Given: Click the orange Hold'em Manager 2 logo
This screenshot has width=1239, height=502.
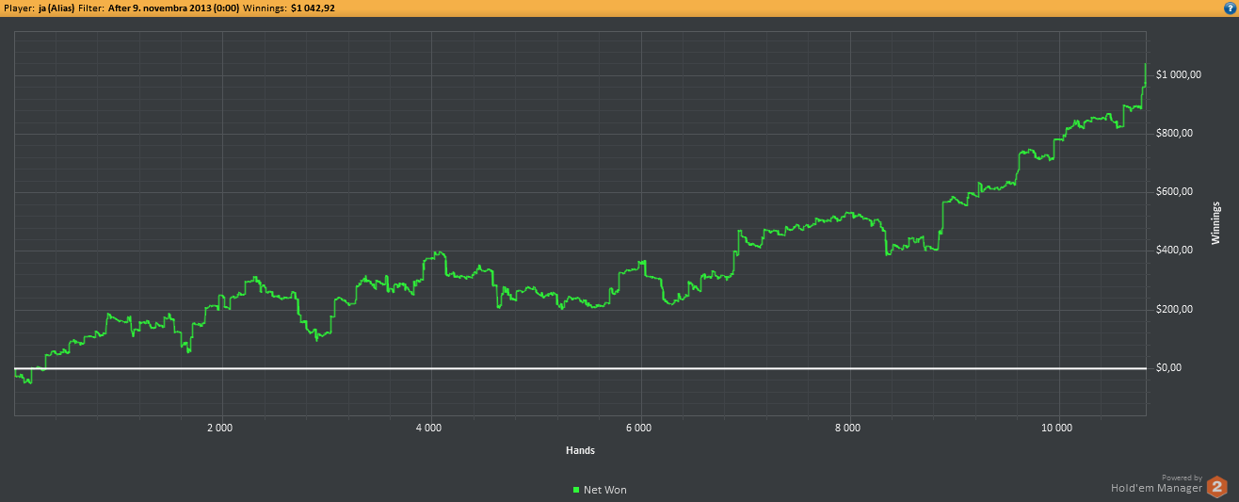Looking at the screenshot, I should 1217,486.
